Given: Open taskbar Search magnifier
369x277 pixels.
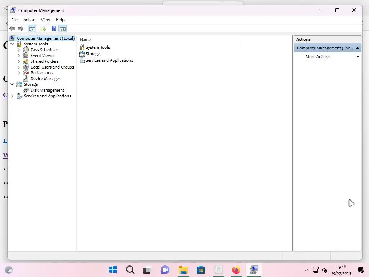Looking at the screenshot, I should tap(130, 270).
